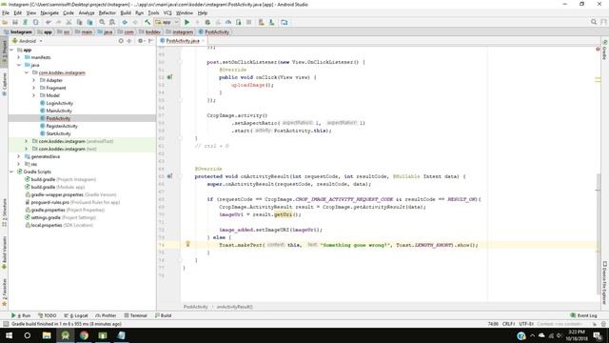Click the Paste icon in toolbar
The height and width of the screenshot is (343, 609).
point(89,22)
